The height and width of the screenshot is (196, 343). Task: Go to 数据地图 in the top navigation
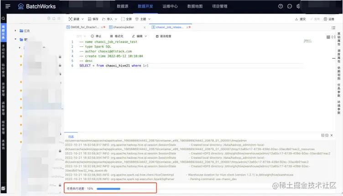pyautogui.click(x=195, y=6)
